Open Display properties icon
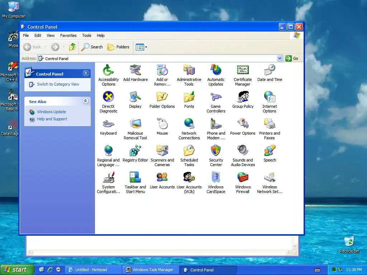Image resolution: width=367 pixels, height=275 pixels. click(x=135, y=100)
